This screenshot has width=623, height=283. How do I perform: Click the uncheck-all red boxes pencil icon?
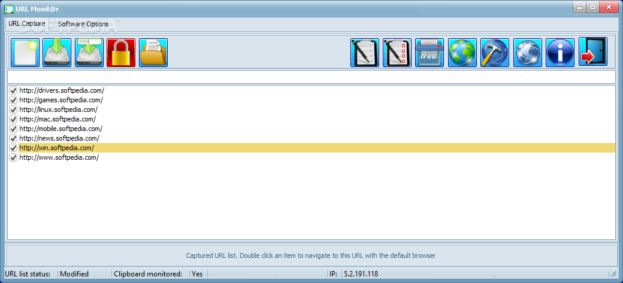tap(397, 53)
